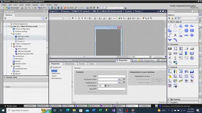Click the Go online toolbar button
Image resolution: width=202 pixels, height=113 pixels.
point(69,8)
